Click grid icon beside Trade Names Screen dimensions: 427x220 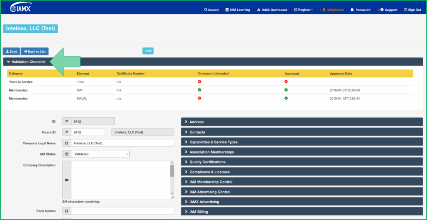point(67,211)
